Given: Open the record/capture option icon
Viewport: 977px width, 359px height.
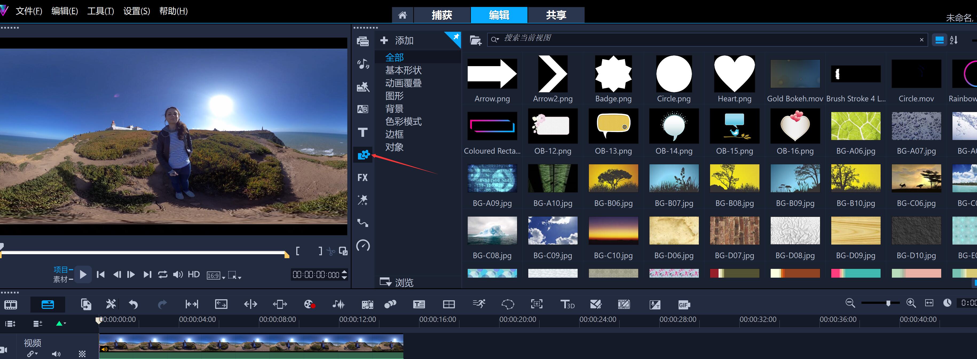Looking at the screenshot, I should click(309, 304).
